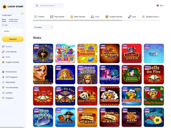The height and width of the screenshot is (128, 171).
Task: Click the Search your game field
Action: [49, 6]
